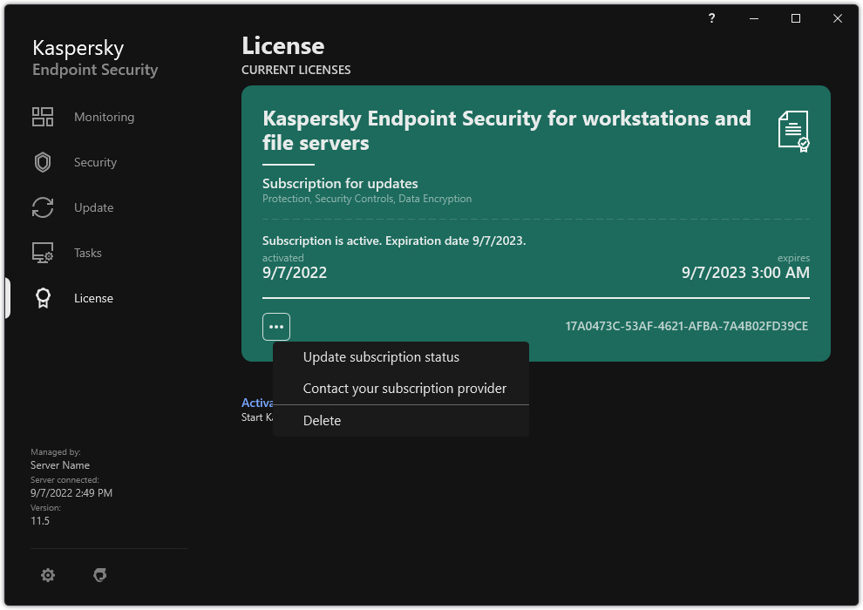
Task: Select "Delete" from the context menu
Action: pos(322,420)
